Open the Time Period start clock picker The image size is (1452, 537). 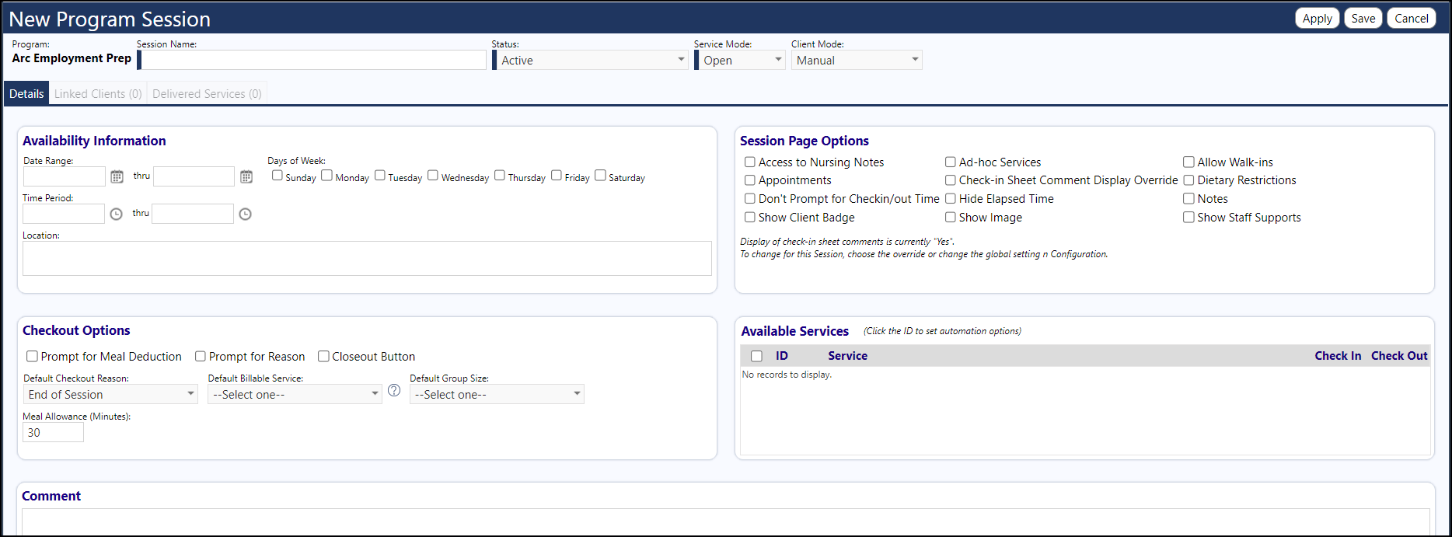[116, 214]
